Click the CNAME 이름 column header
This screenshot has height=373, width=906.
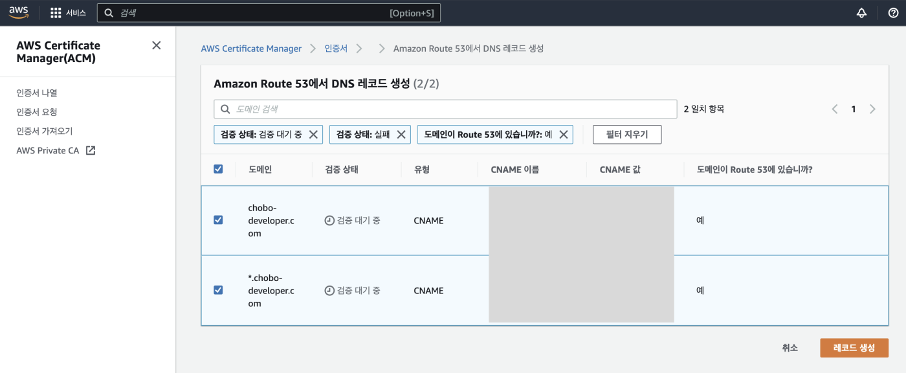pyautogui.click(x=515, y=170)
